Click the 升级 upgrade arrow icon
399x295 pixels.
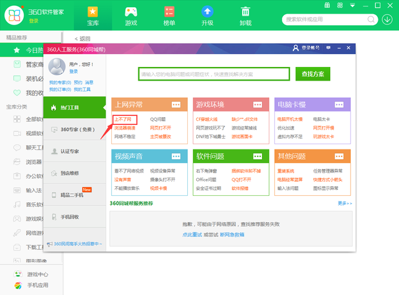point(207,12)
